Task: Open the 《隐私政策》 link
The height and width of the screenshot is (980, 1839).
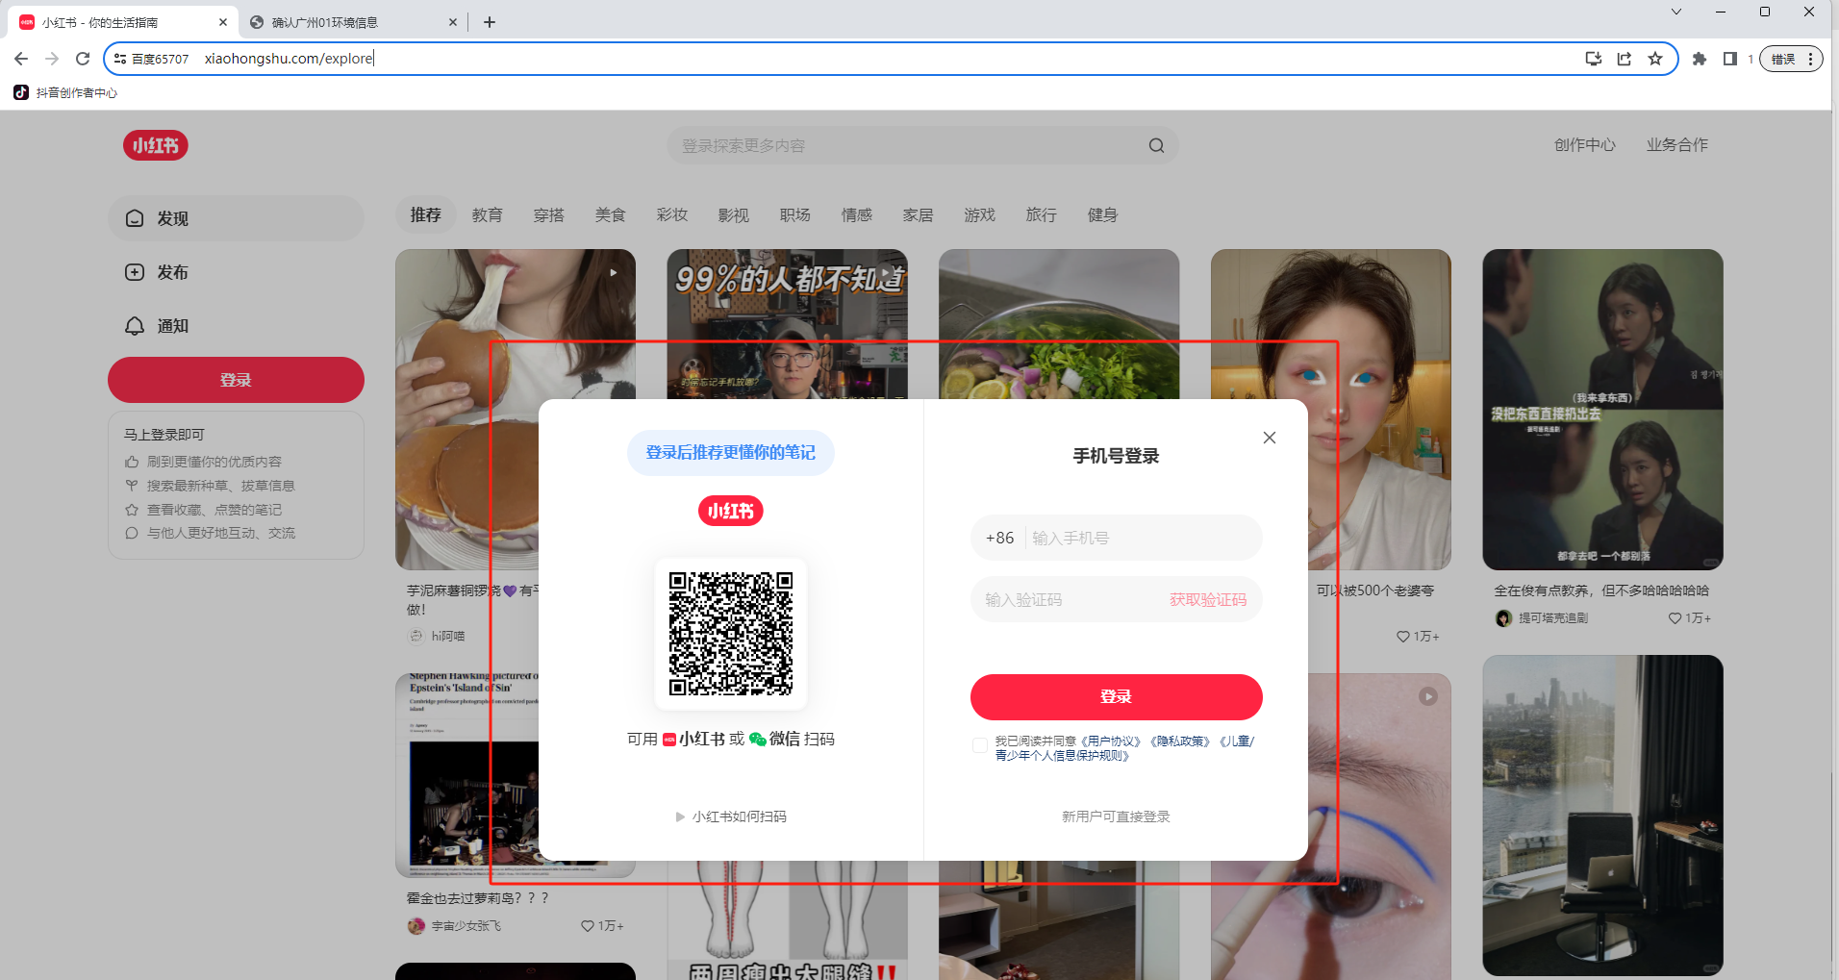Action: click(x=1180, y=741)
